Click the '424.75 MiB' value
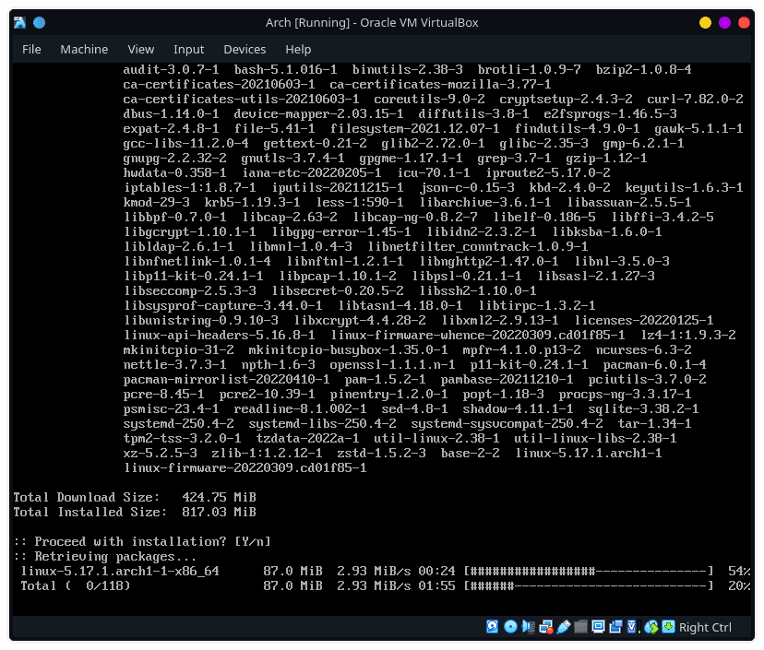Image resolution: width=764 pixels, height=650 pixels. [219, 497]
